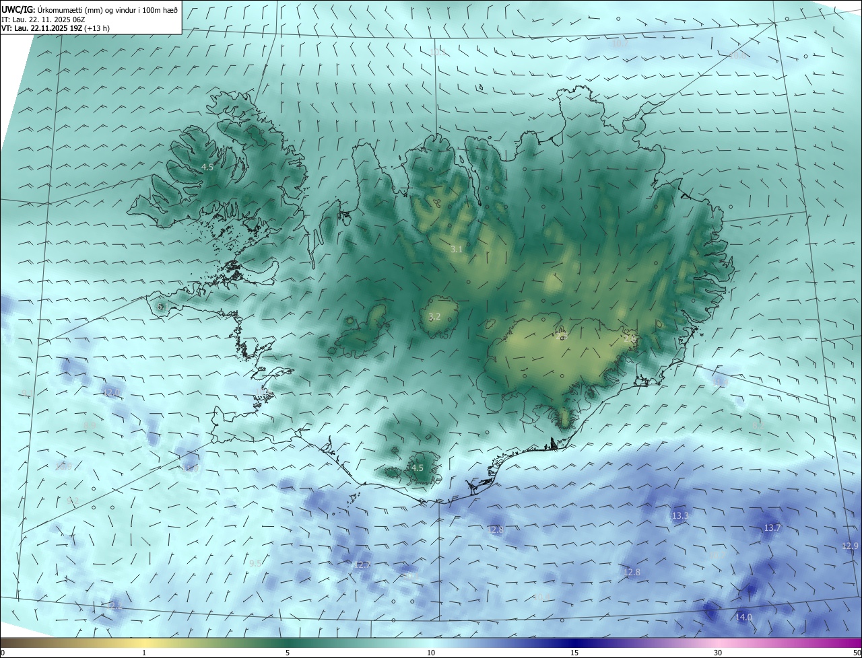Click the 12.9 value at the right edge

[x=851, y=546]
